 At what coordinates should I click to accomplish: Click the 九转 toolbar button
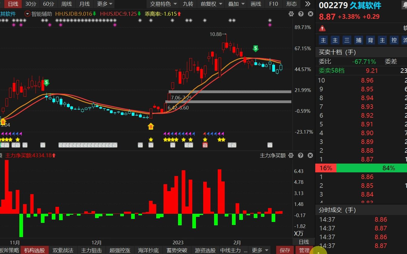coord(188,4)
